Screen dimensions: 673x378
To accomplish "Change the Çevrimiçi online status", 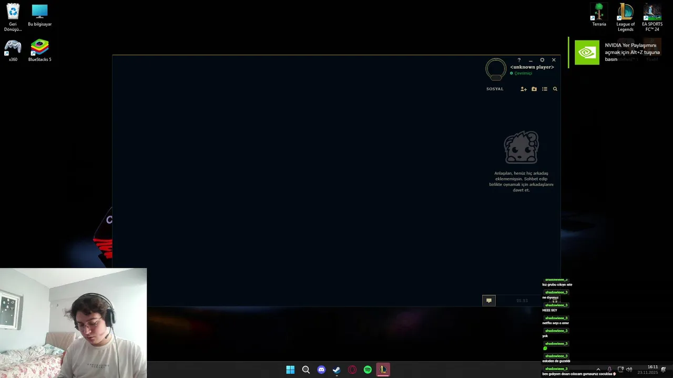I will pos(521,73).
